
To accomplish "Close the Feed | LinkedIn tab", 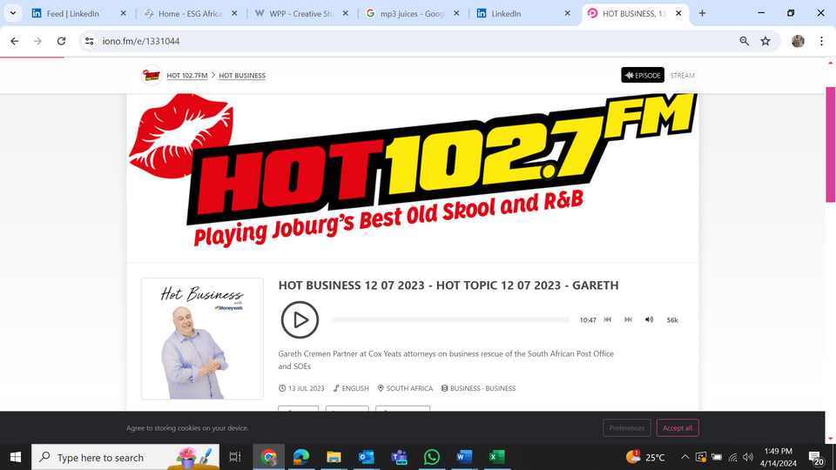I will pos(123,13).
